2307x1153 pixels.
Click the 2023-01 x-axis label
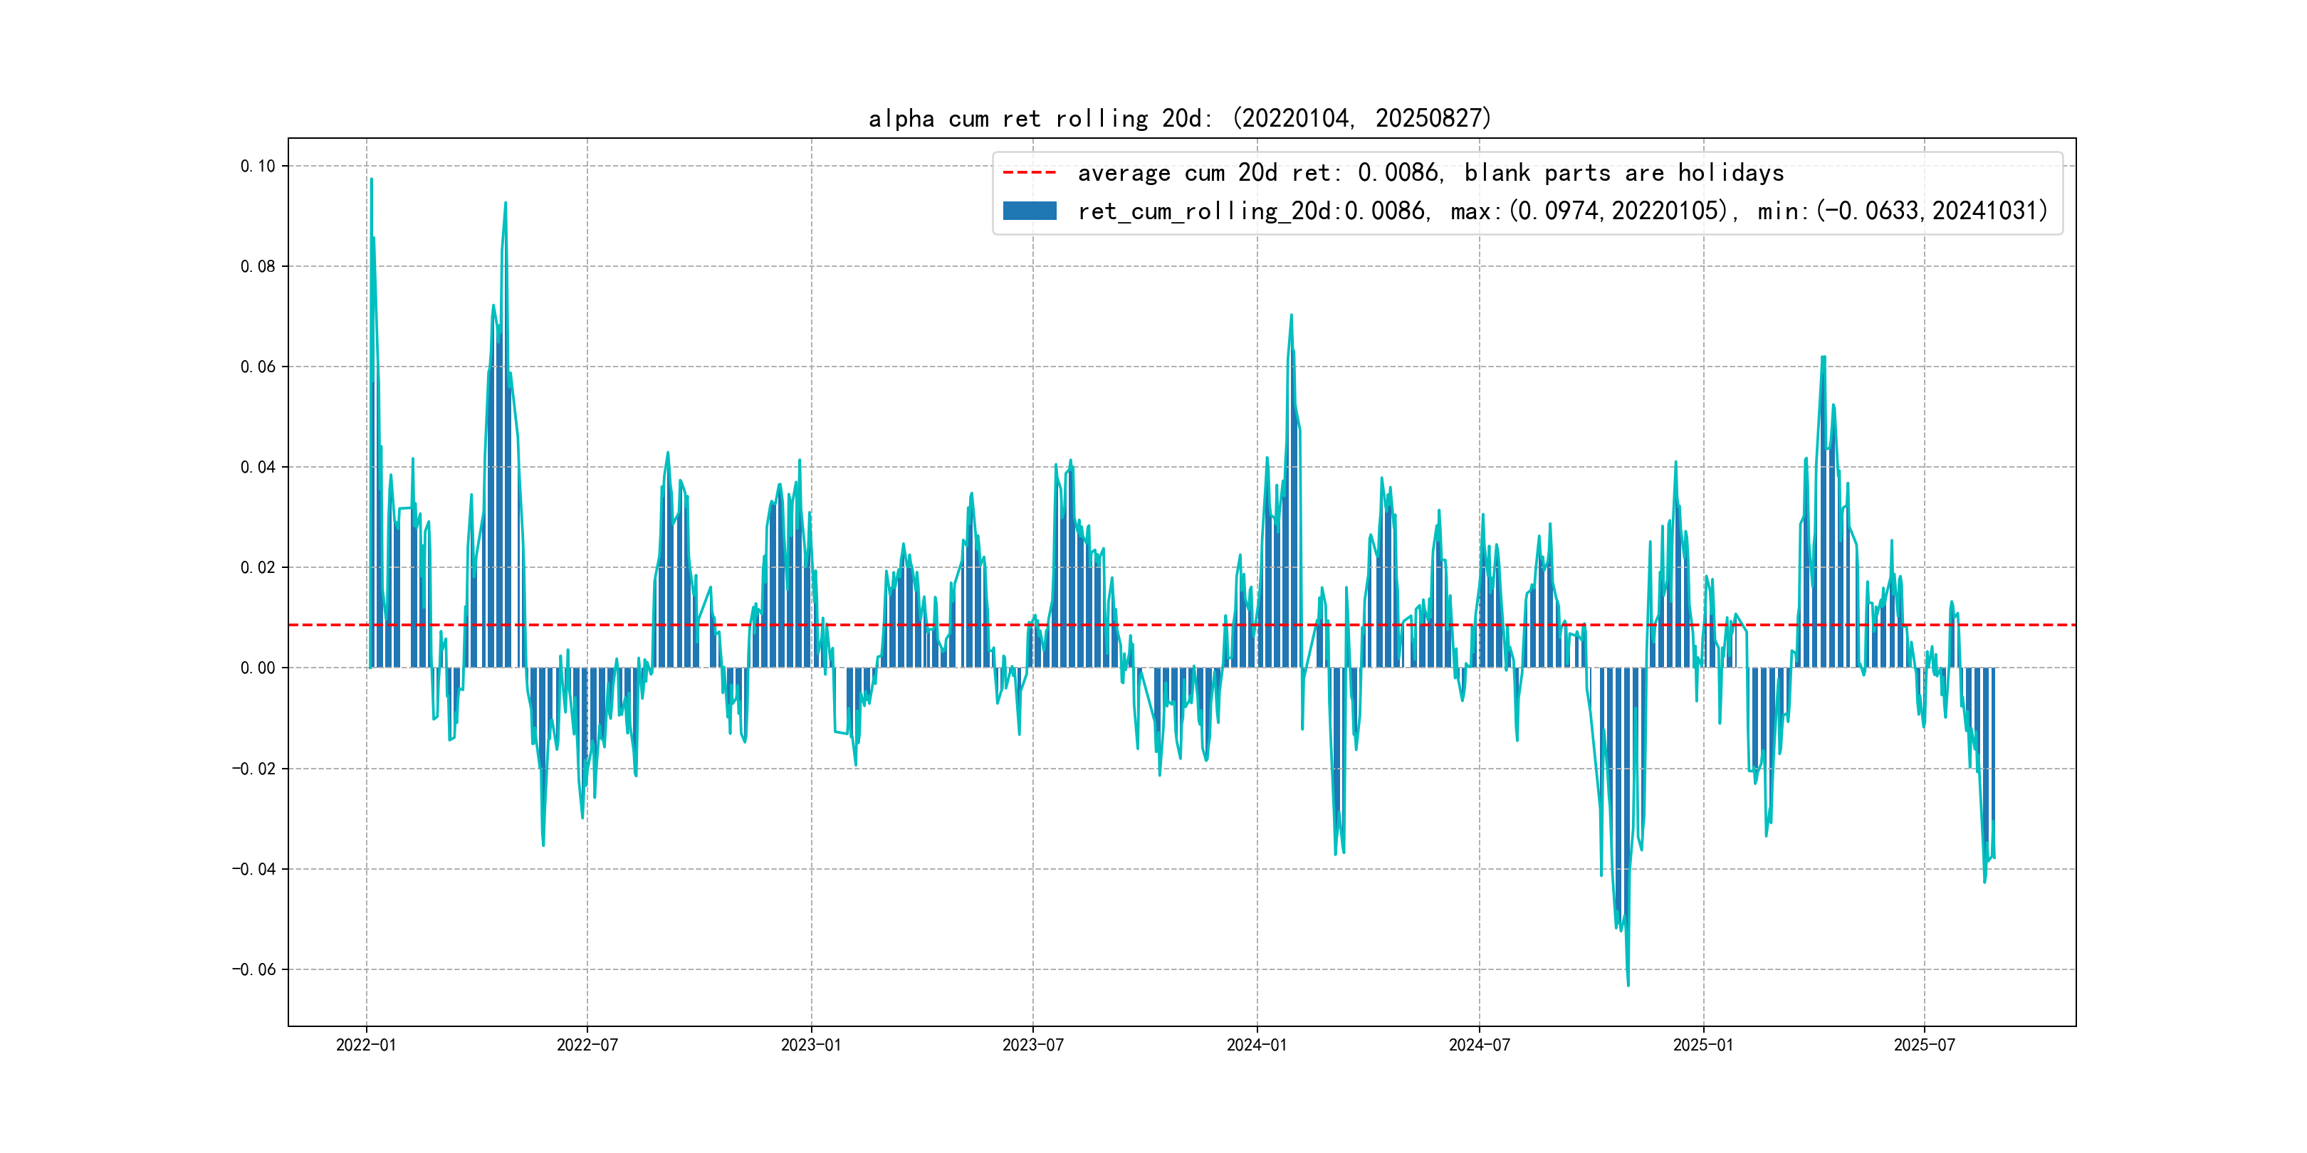coord(812,1045)
